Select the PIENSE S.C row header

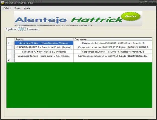pyautogui.click(x=11, y=52)
